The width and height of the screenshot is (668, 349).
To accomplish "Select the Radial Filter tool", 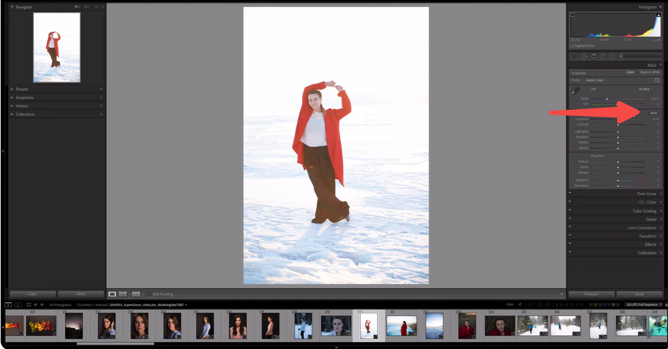I will tap(612, 56).
